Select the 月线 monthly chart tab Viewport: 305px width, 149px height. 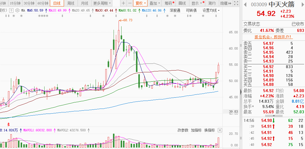pos(84,3)
